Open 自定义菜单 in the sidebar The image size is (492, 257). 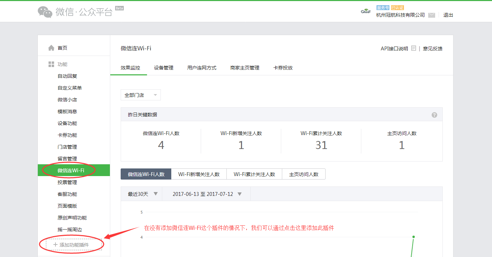pyautogui.click(x=70, y=88)
